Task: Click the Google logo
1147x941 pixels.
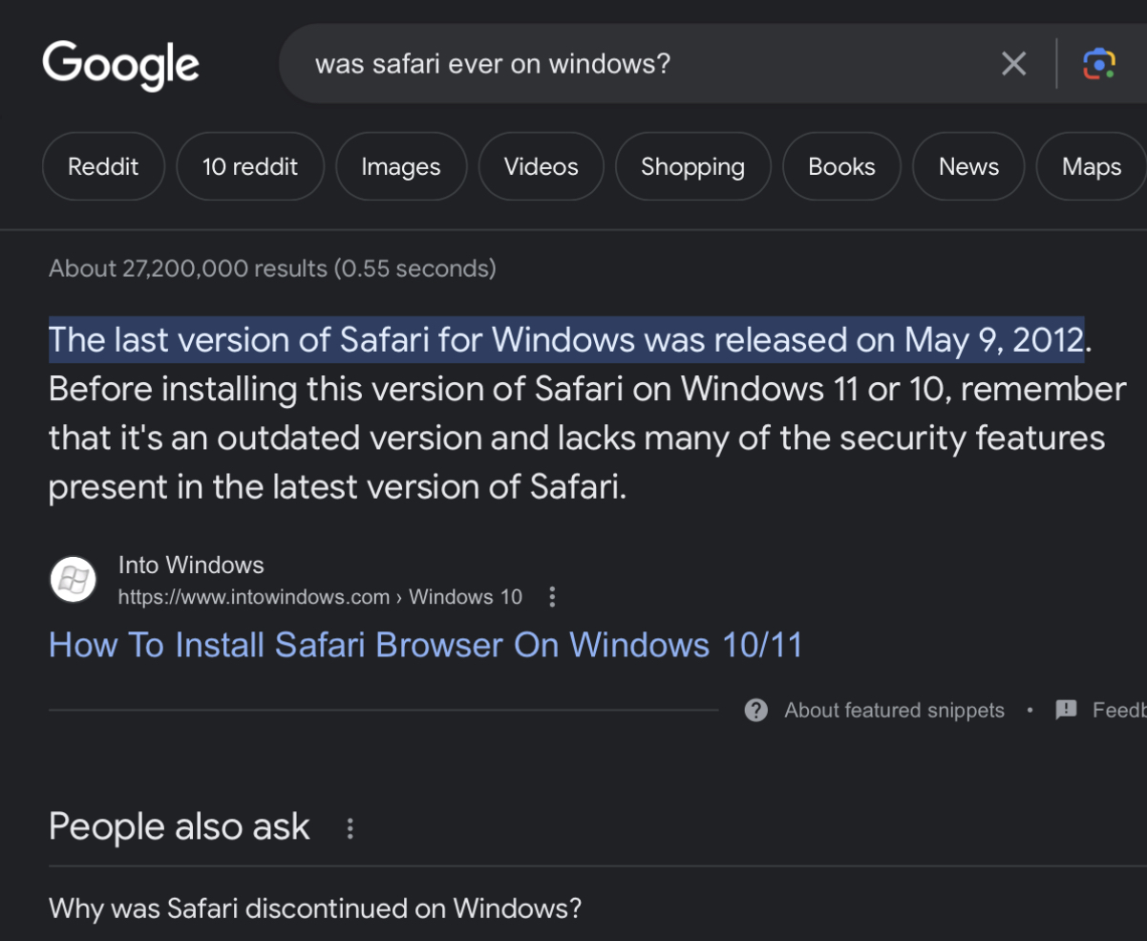Action: pos(120,65)
